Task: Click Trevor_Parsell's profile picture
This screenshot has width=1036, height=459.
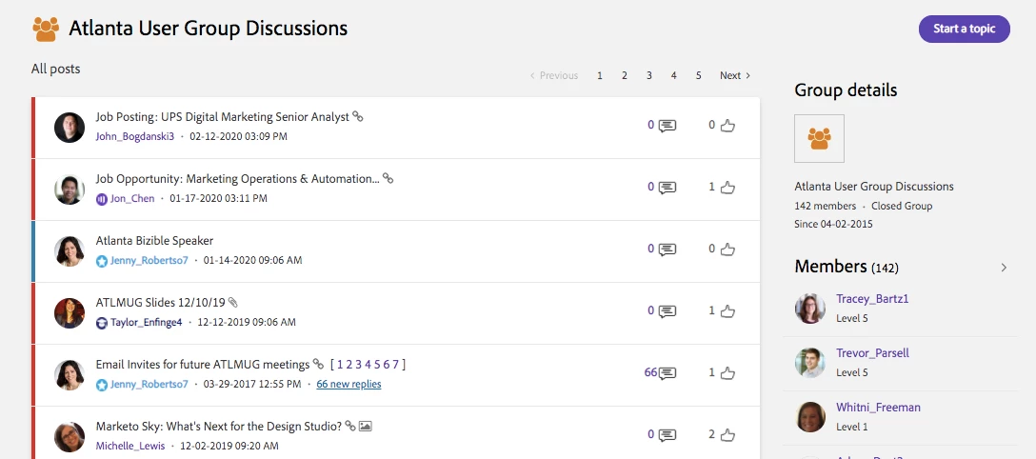Action: click(x=809, y=363)
